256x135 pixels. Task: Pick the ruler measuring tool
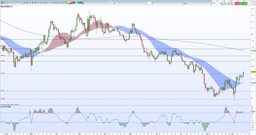(x=10, y=3)
